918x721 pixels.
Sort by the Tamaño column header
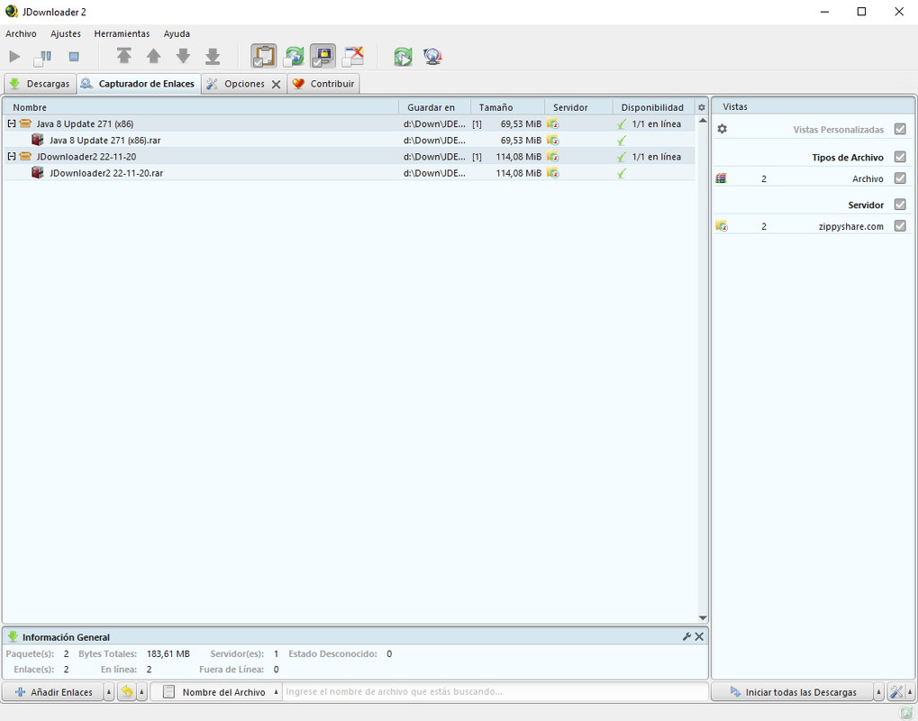507,107
